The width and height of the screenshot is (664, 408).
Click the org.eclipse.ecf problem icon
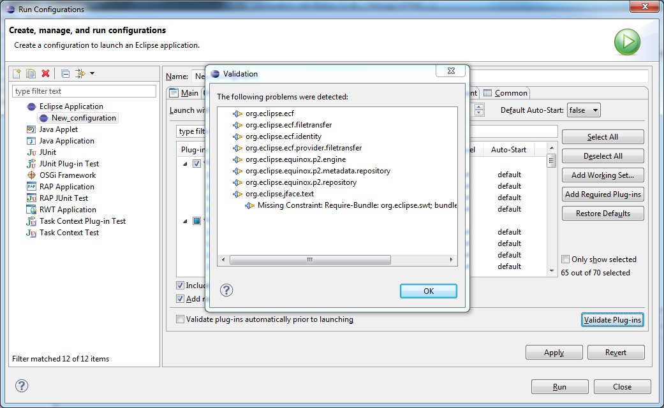coord(237,113)
